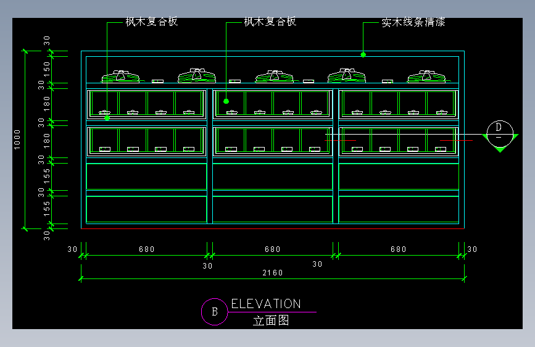Click the leader dot under left upper cabinet
The image size is (535, 347).
tap(107, 118)
